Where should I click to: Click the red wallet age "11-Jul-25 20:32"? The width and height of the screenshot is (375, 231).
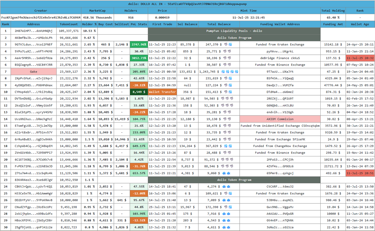coord(360,58)
